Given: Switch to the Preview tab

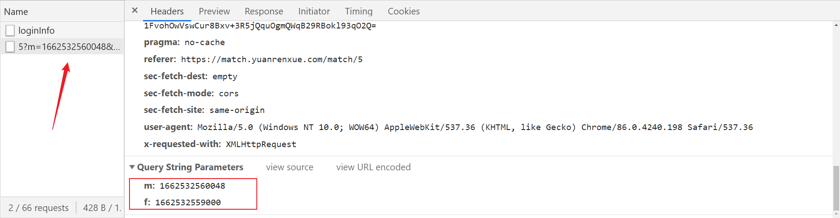Looking at the screenshot, I should pos(214,11).
